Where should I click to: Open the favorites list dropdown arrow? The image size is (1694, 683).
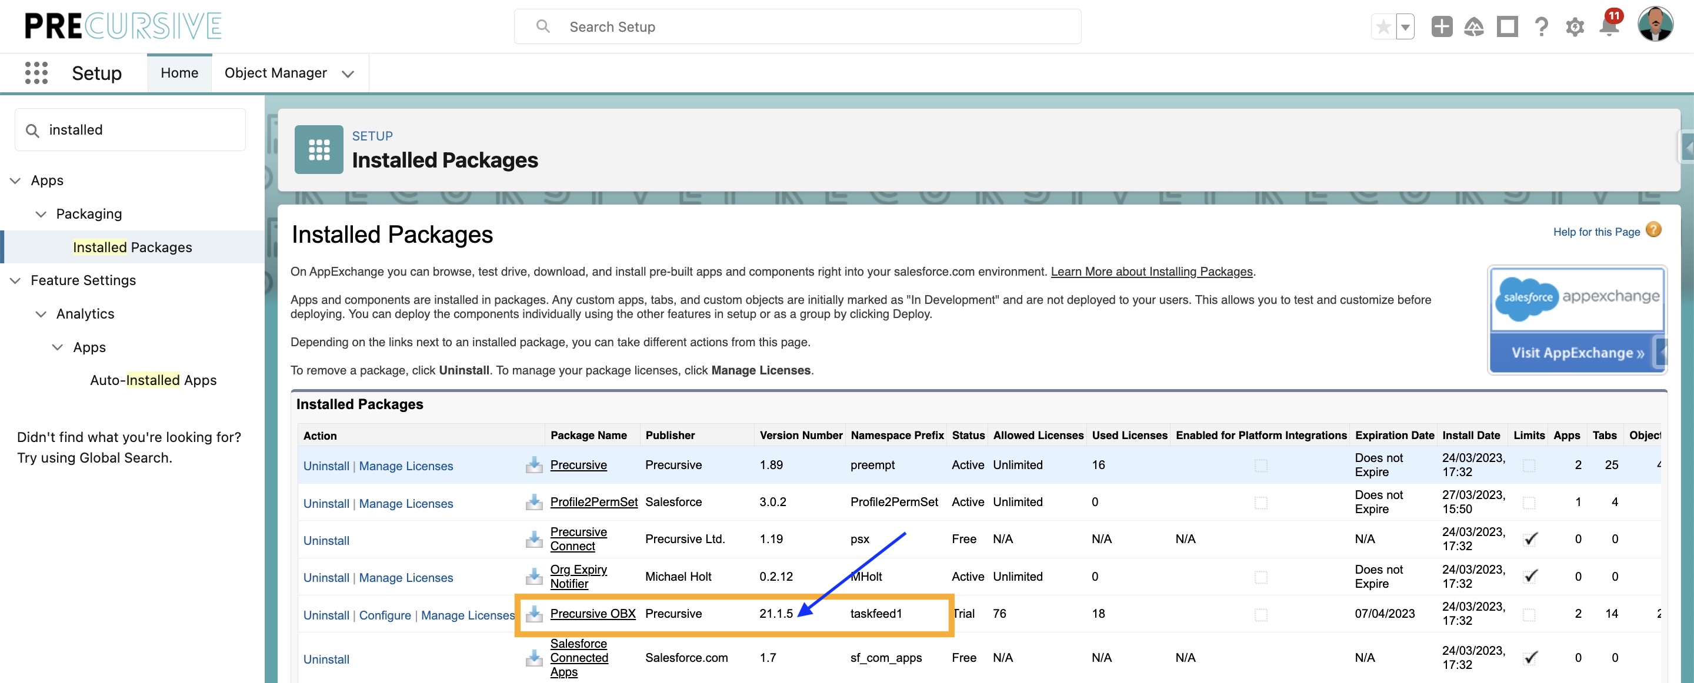point(1405,27)
